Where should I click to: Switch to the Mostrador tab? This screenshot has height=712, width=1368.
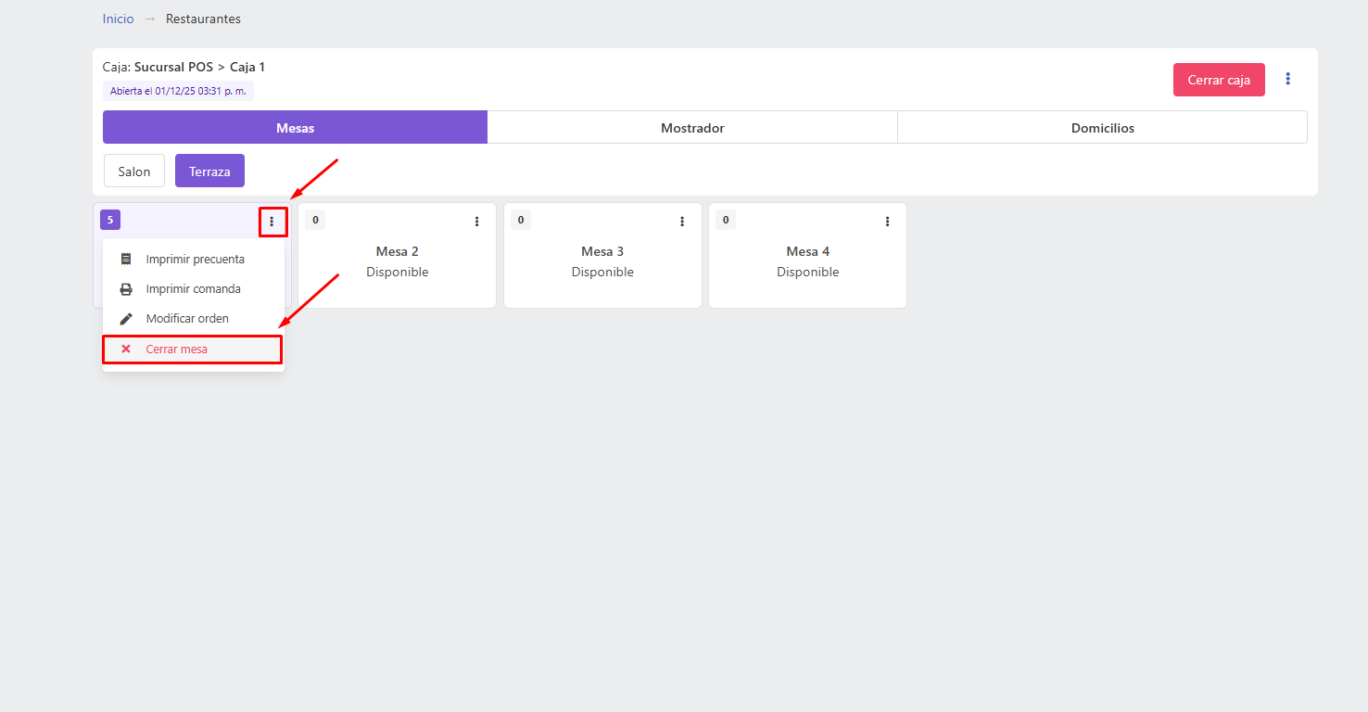point(692,128)
